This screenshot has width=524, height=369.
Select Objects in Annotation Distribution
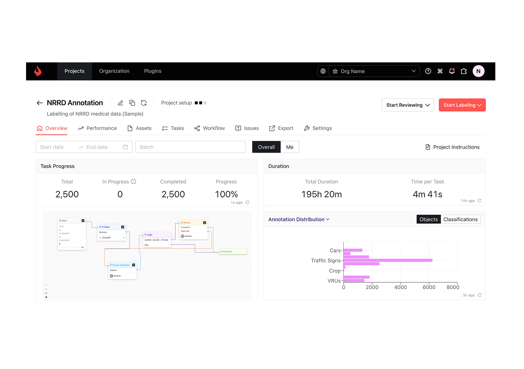coord(428,219)
